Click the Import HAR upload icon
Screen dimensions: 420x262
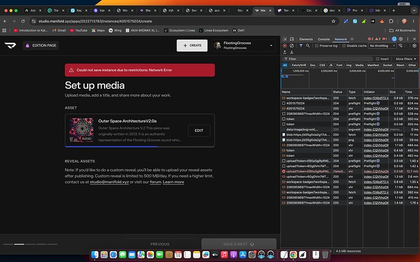[285, 52]
